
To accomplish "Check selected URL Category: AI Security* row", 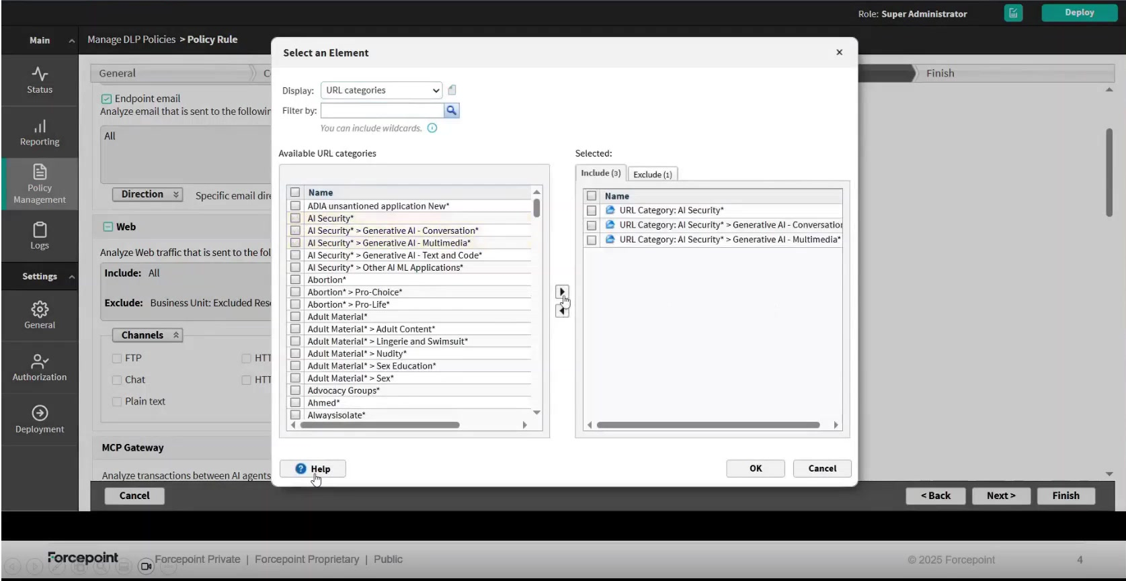I will [x=592, y=210].
